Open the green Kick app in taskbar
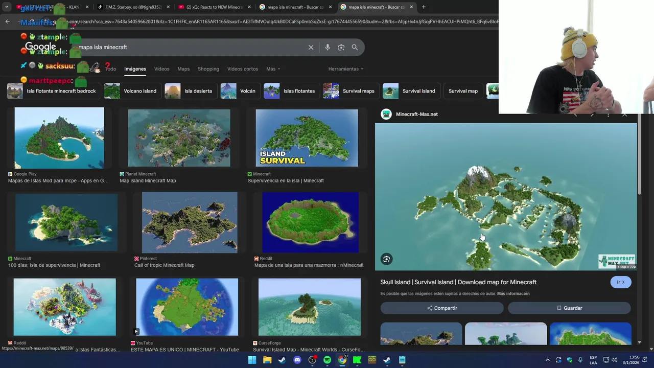Image resolution: width=654 pixels, height=368 pixels. coord(357,360)
